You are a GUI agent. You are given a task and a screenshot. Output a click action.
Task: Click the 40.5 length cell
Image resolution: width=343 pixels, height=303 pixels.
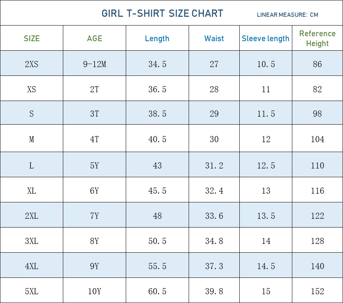[x=157, y=139]
